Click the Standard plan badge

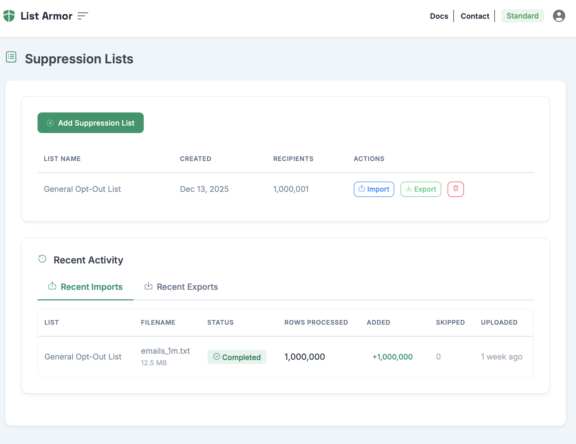click(522, 16)
